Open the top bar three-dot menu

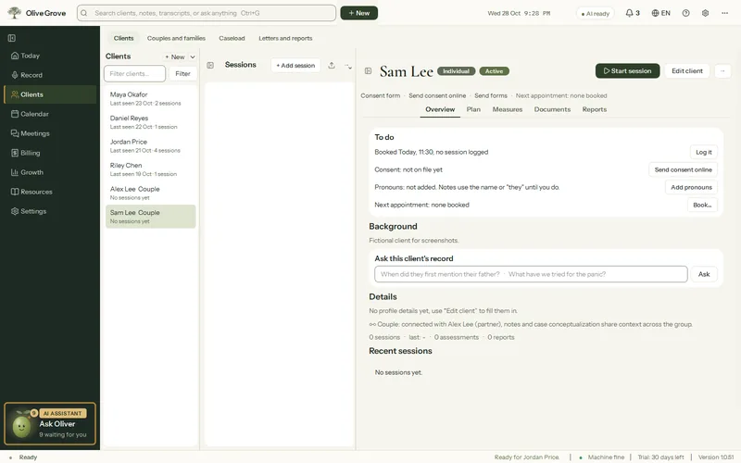tap(724, 13)
